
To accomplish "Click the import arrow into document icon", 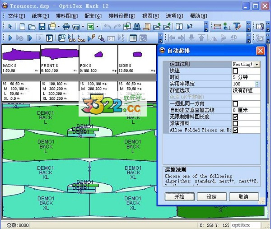I will [127, 27].
